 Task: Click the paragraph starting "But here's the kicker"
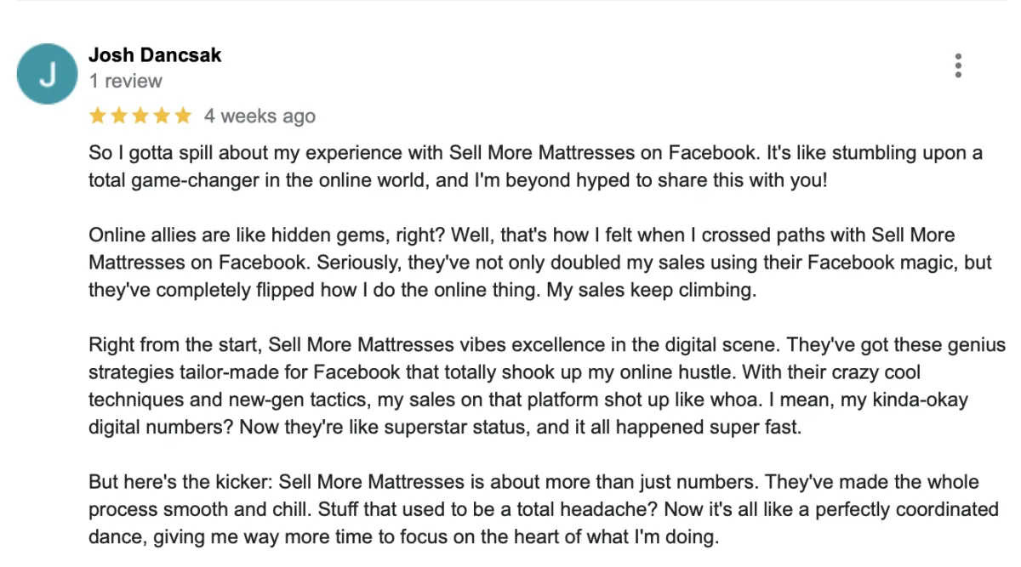pyautogui.click(x=544, y=509)
